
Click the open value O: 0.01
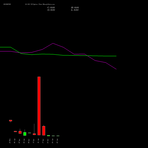tap(51, 10)
